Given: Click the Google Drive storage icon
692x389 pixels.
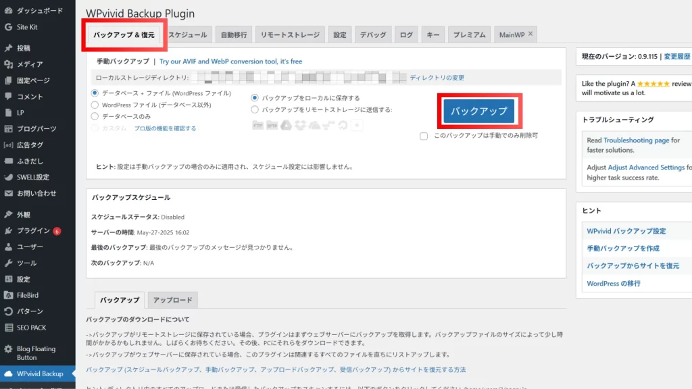Looking at the screenshot, I should pos(286,125).
